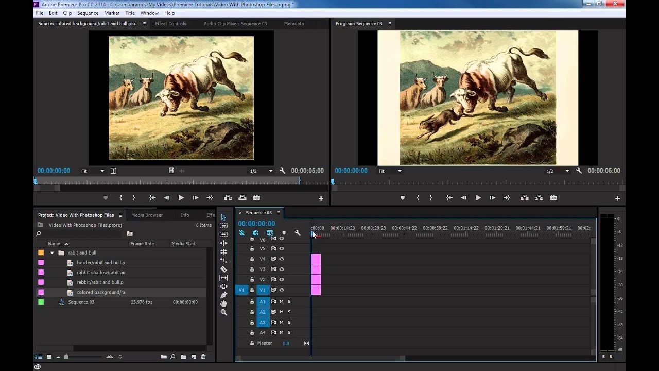
Task: Open the Sequence menu
Action: 88,13
